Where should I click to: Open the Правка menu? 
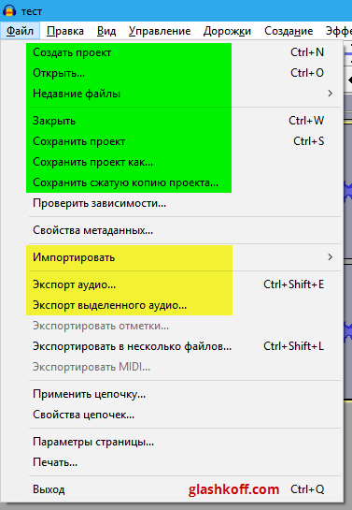pos(65,31)
